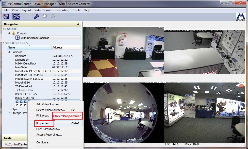Click address 173.186.237.170
Screen dimensions: 248x149
(x=63, y=56)
